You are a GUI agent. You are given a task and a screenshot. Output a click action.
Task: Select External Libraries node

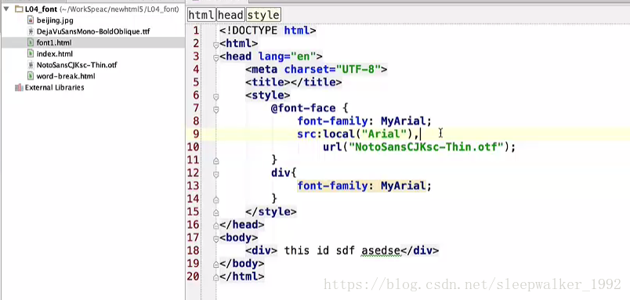(54, 88)
